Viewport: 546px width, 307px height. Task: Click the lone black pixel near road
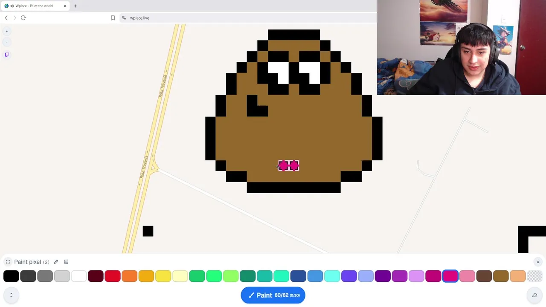148,231
